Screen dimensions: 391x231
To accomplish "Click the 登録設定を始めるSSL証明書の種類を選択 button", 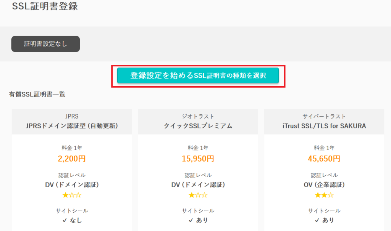I will [x=198, y=75].
